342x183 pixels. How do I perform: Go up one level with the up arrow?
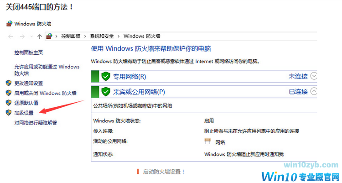40,37
